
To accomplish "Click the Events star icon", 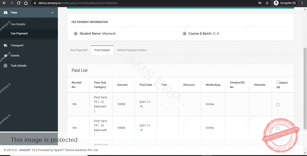I will coord(5,55).
